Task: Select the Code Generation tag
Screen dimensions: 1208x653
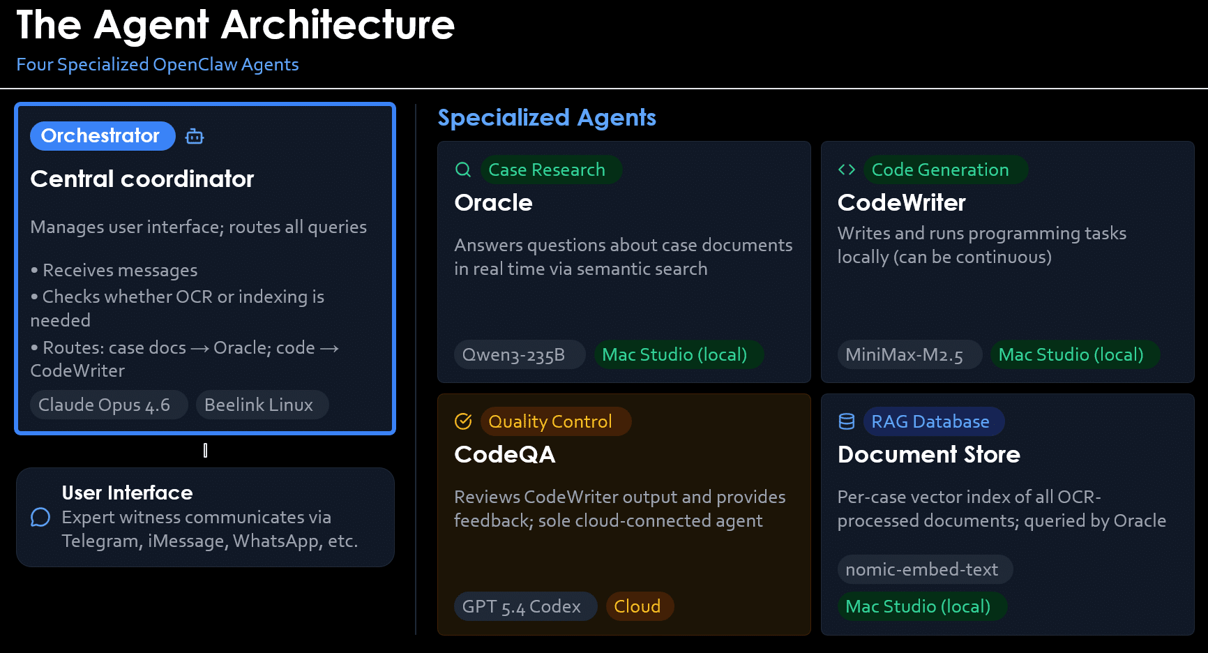Action: (x=945, y=170)
